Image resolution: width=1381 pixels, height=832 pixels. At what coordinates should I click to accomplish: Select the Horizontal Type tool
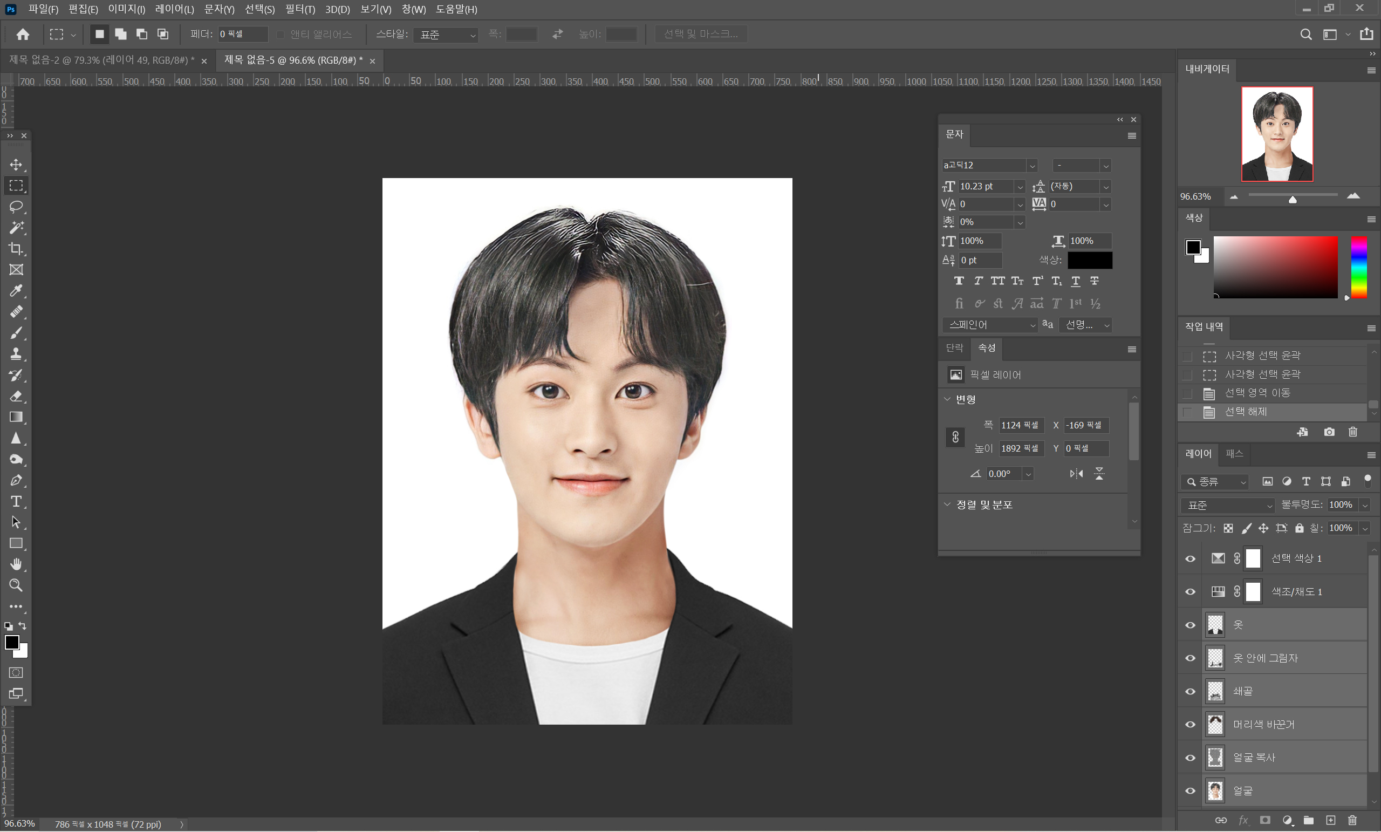(16, 501)
